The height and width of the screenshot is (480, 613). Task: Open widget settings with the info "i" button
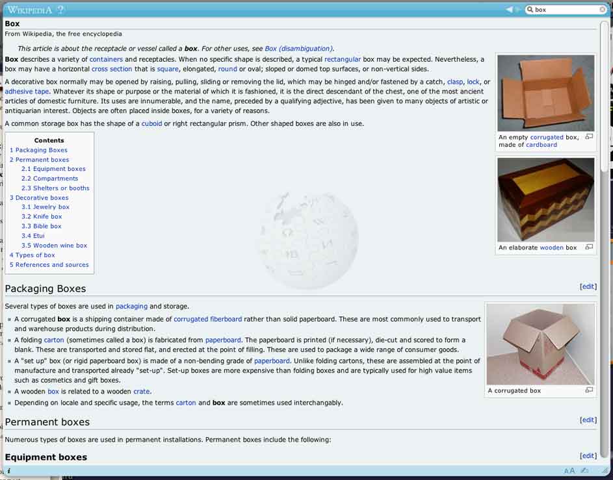pos(8,471)
